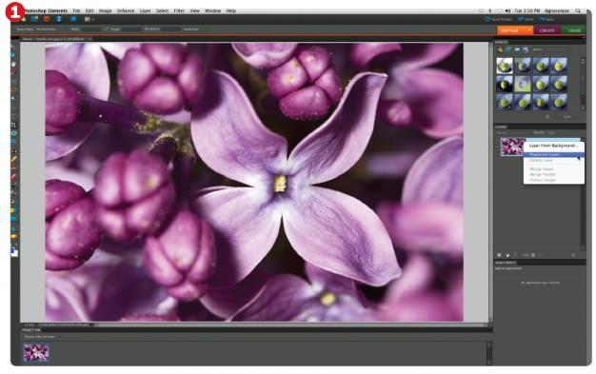Viewport: 596px width, 374px height.
Task: Select the Crop tool
Action: tap(13, 124)
